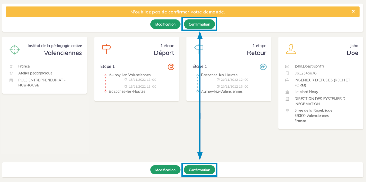Click the orange Départ signpost icon
366x182 pixels.
coord(106,49)
